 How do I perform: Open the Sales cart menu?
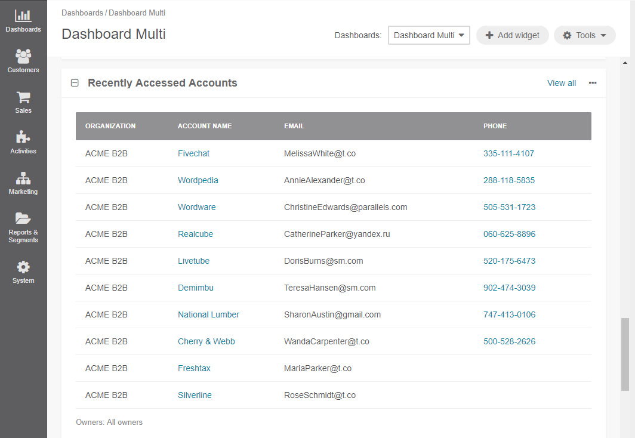pyautogui.click(x=23, y=102)
